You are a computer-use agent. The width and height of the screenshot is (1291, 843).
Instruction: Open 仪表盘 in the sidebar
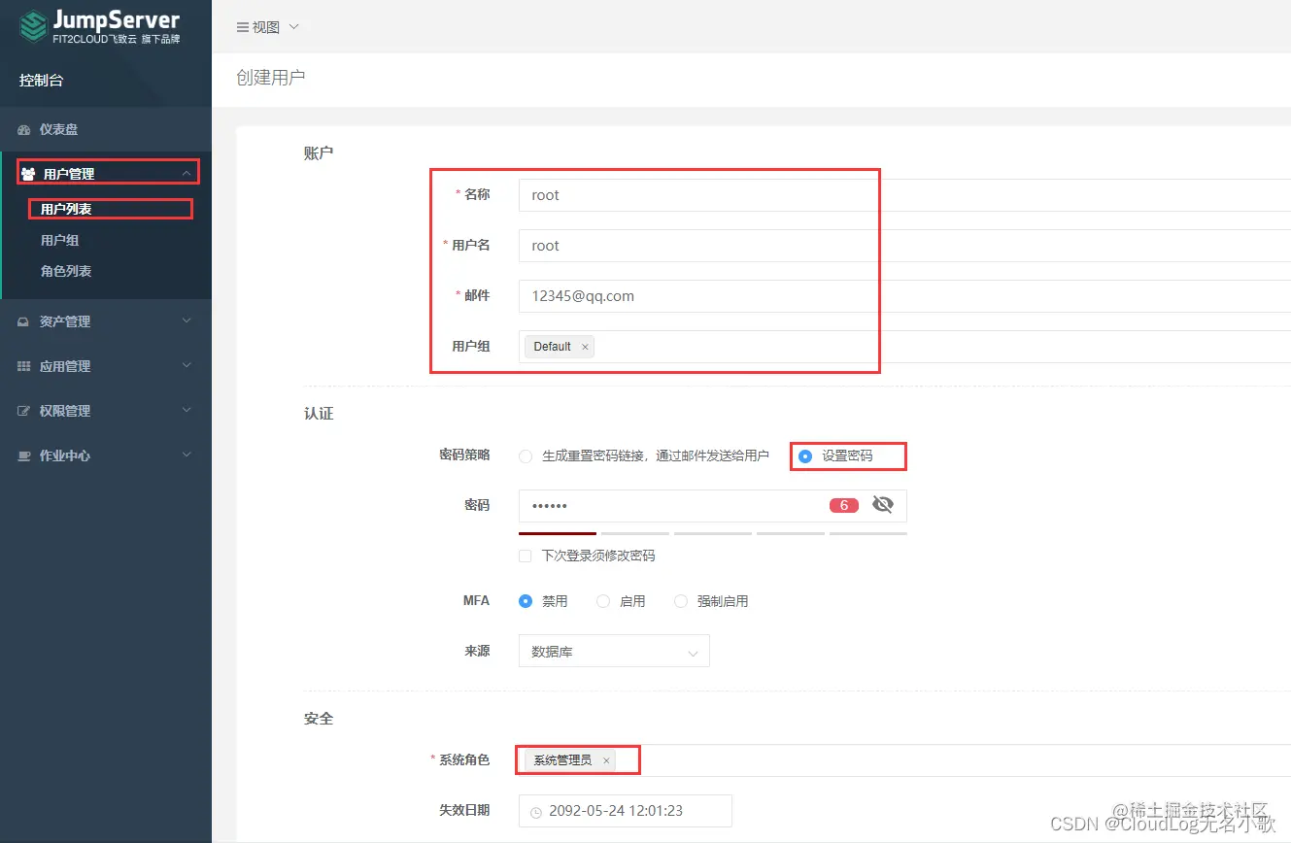[x=106, y=130]
